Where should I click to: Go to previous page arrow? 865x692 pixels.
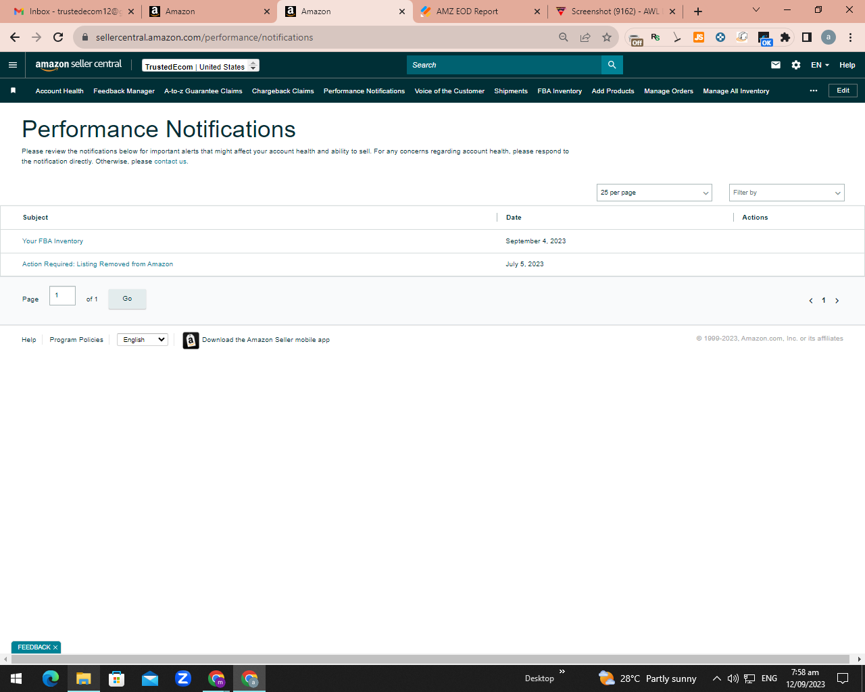pyautogui.click(x=811, y=301)
